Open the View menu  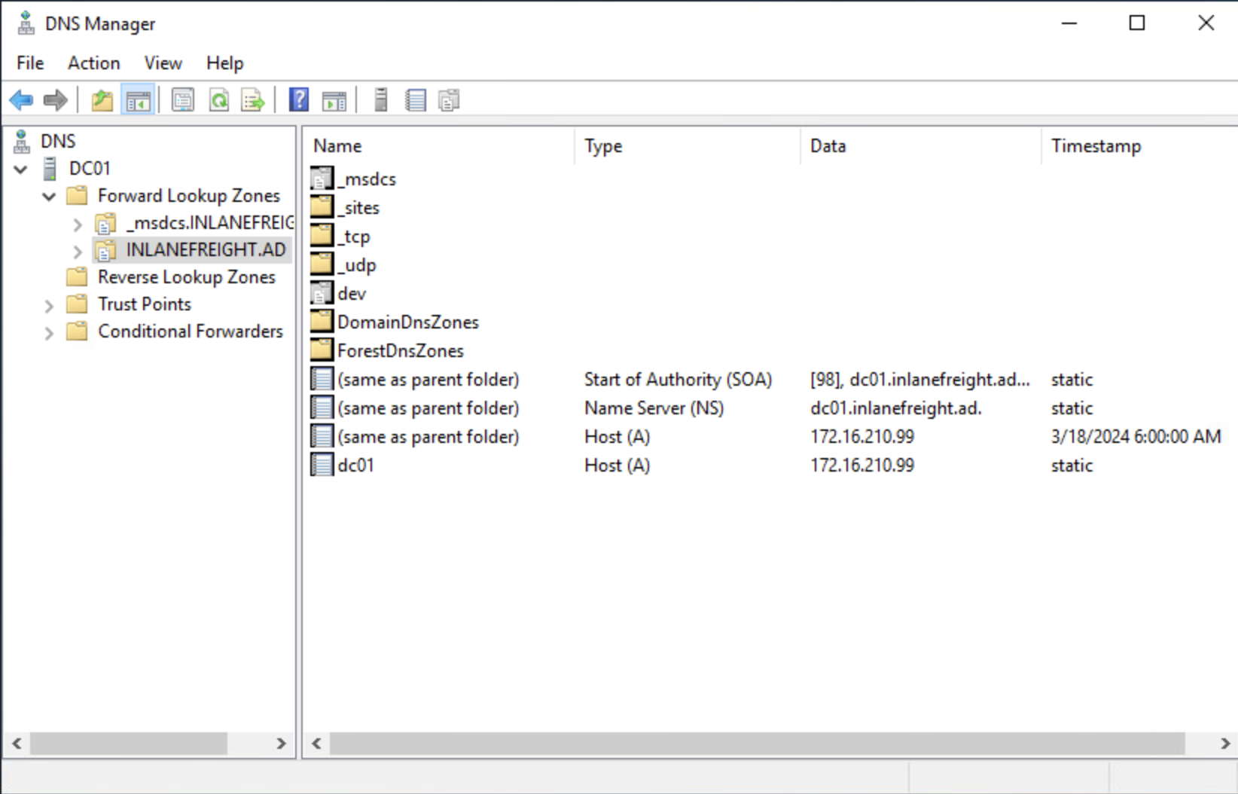(163, 63)
